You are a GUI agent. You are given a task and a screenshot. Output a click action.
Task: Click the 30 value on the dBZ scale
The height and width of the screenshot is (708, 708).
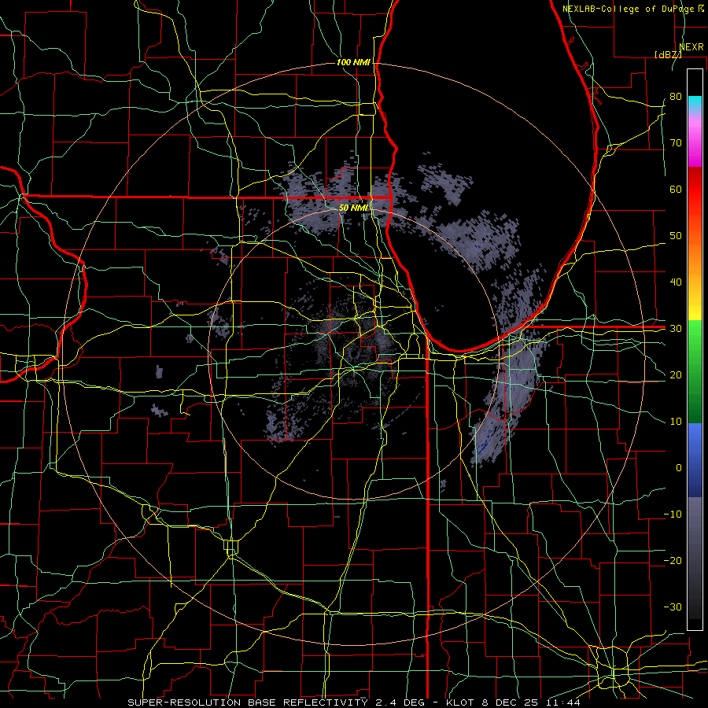click(676, 329)
